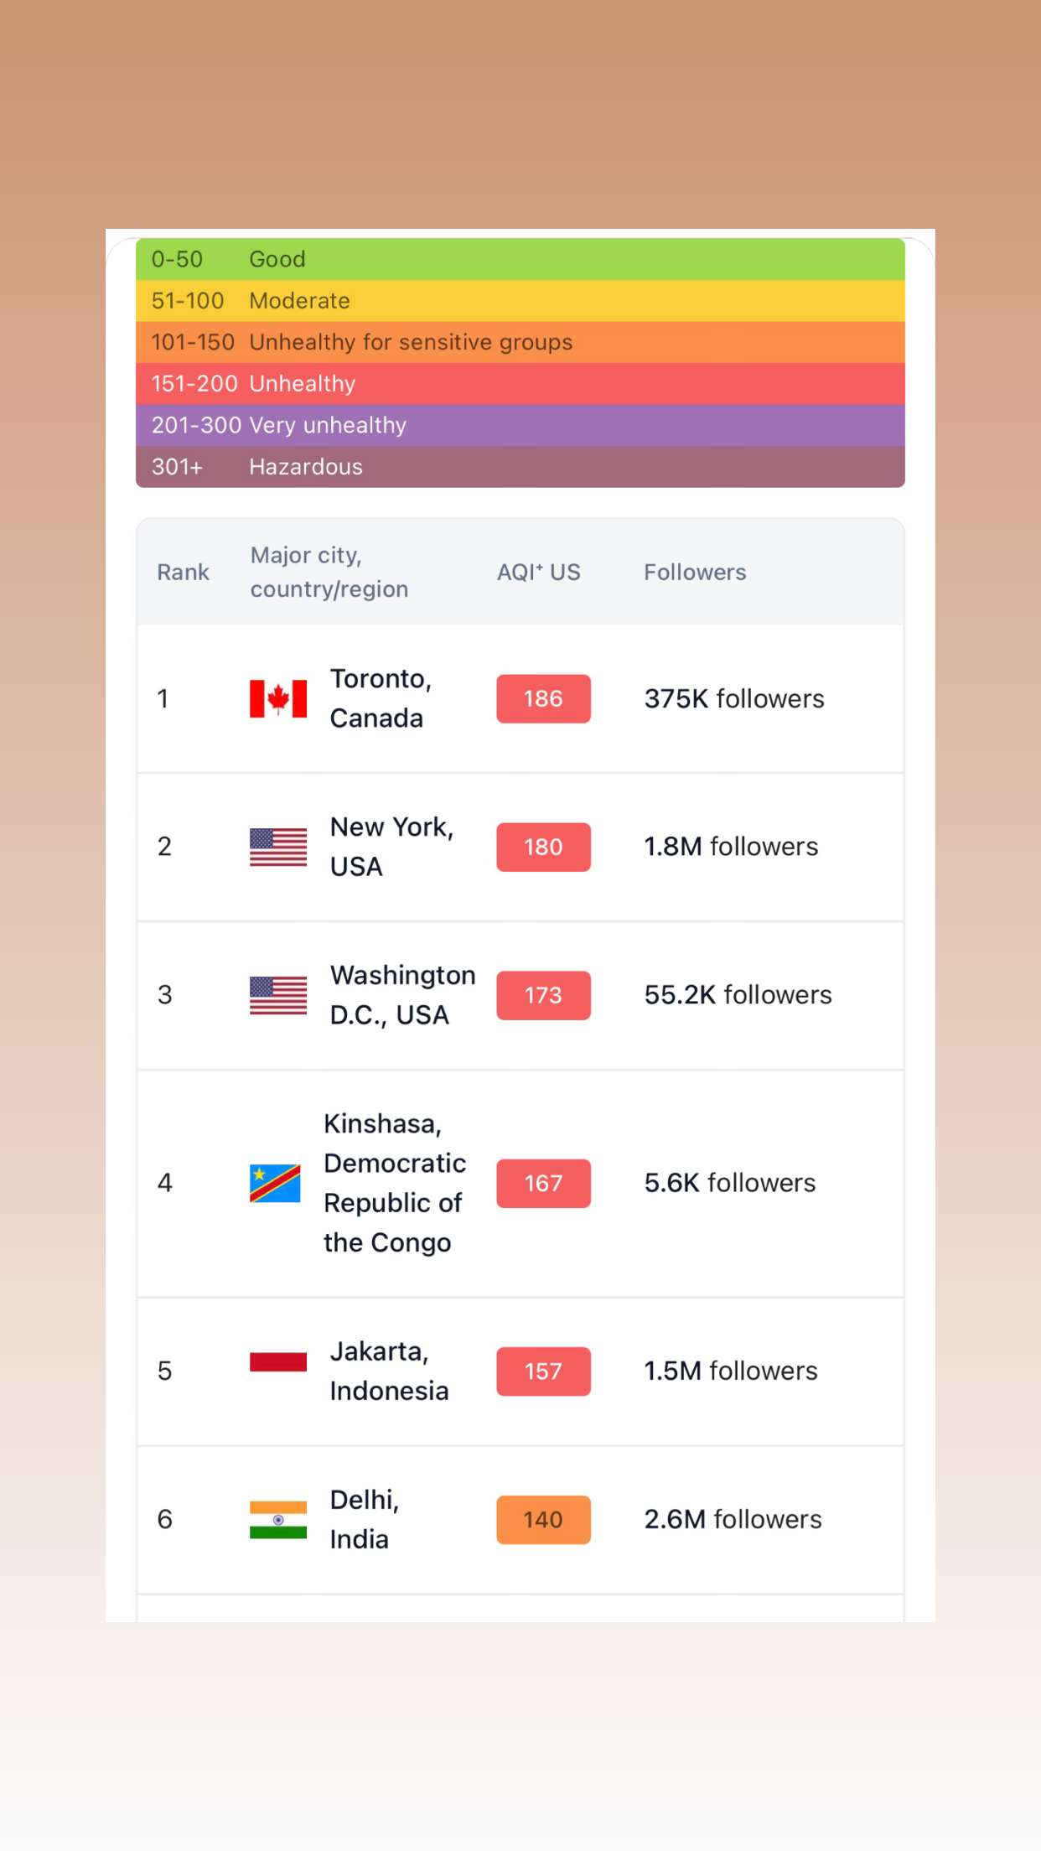Select the purple Very unhealthy legend band
Image resolution: width=1041 pixels, height=1851 pixels.
[x=520, y=425]
